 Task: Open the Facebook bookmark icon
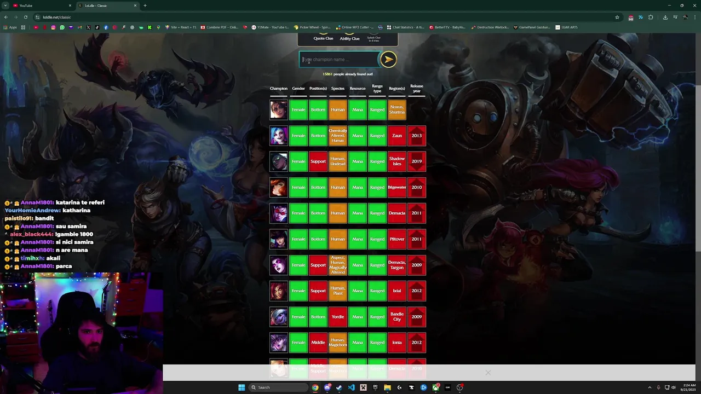coord(106,27)
